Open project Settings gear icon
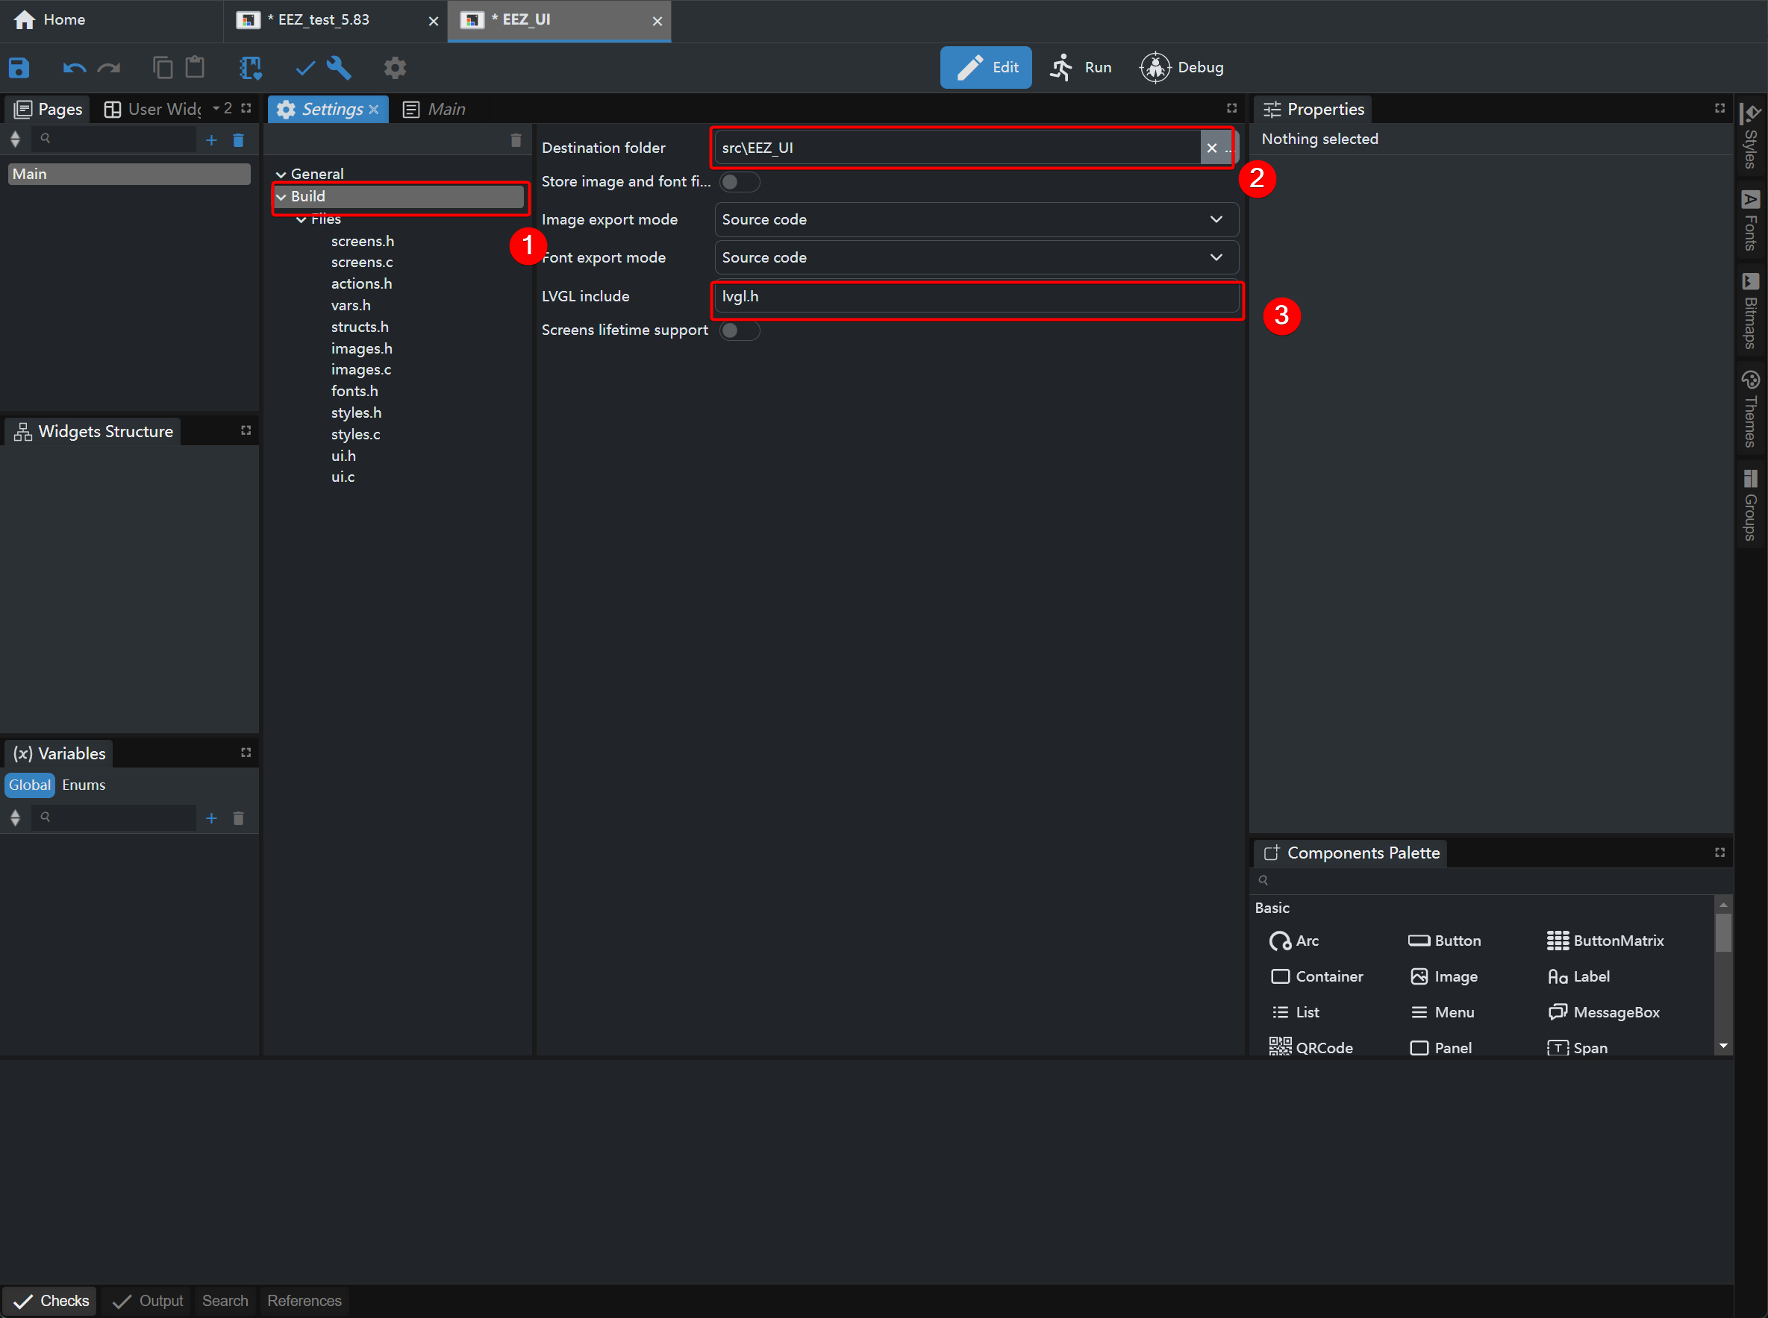 pos(395,68)
